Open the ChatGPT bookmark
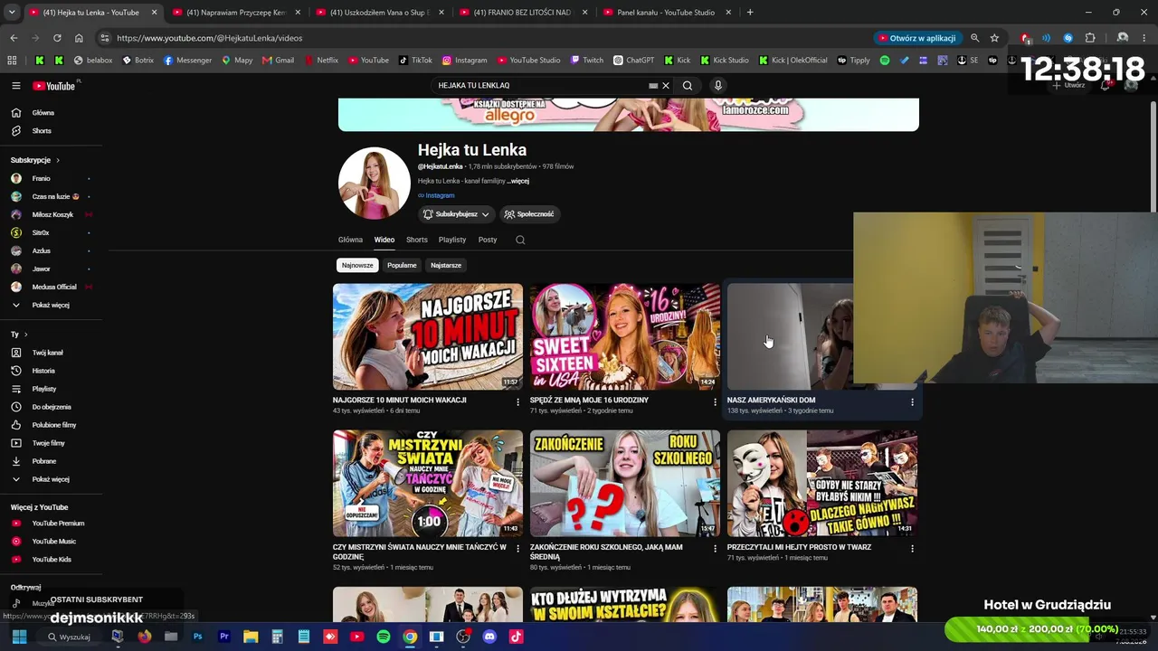The width and height of the screenshot is (1158, 651). 633,61
